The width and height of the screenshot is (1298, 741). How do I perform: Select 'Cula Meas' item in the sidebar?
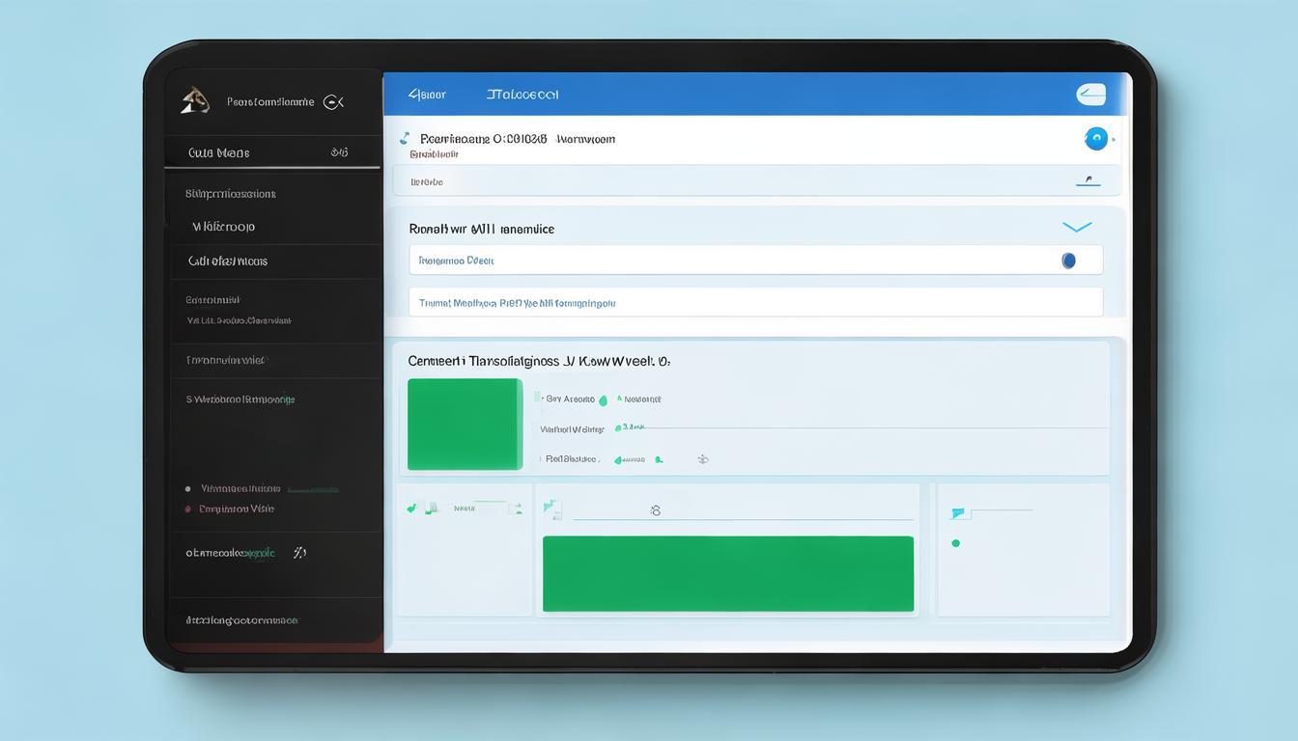(x=219, y=152)
